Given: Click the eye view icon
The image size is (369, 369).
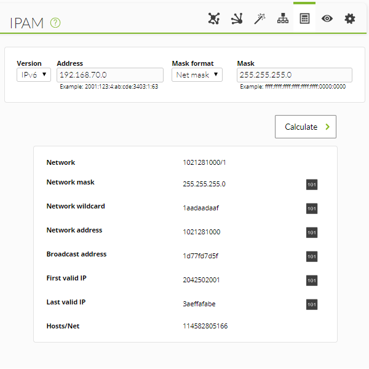Looking at the screenshot, I should coord(327,18).
